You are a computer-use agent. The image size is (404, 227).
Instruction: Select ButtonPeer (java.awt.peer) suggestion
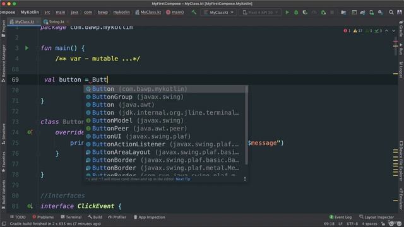pos(165,129)
